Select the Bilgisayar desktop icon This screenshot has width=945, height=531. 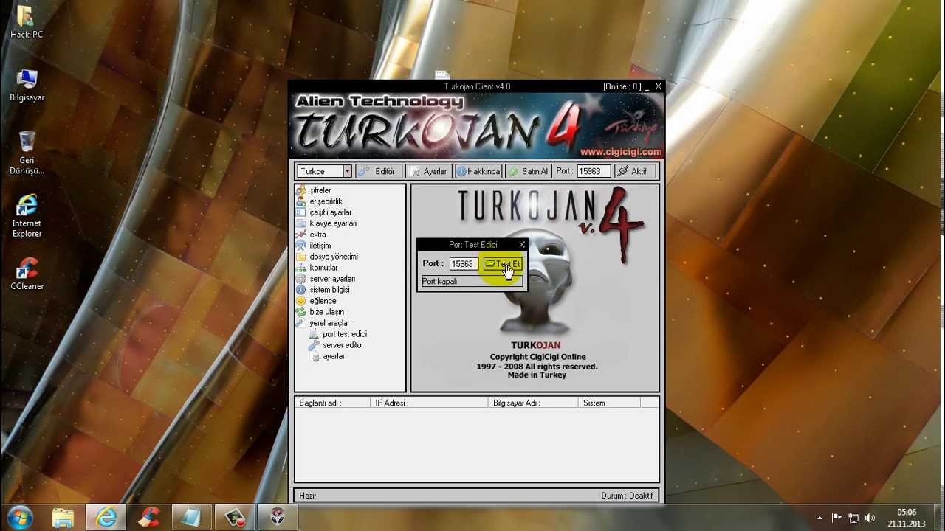click(27, 85)
